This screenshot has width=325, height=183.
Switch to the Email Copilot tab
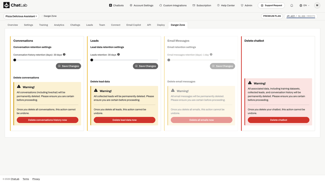point(134,25)
